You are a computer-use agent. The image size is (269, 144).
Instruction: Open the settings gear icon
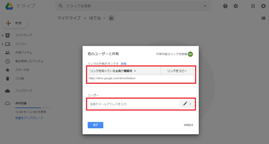coord(236,6)
